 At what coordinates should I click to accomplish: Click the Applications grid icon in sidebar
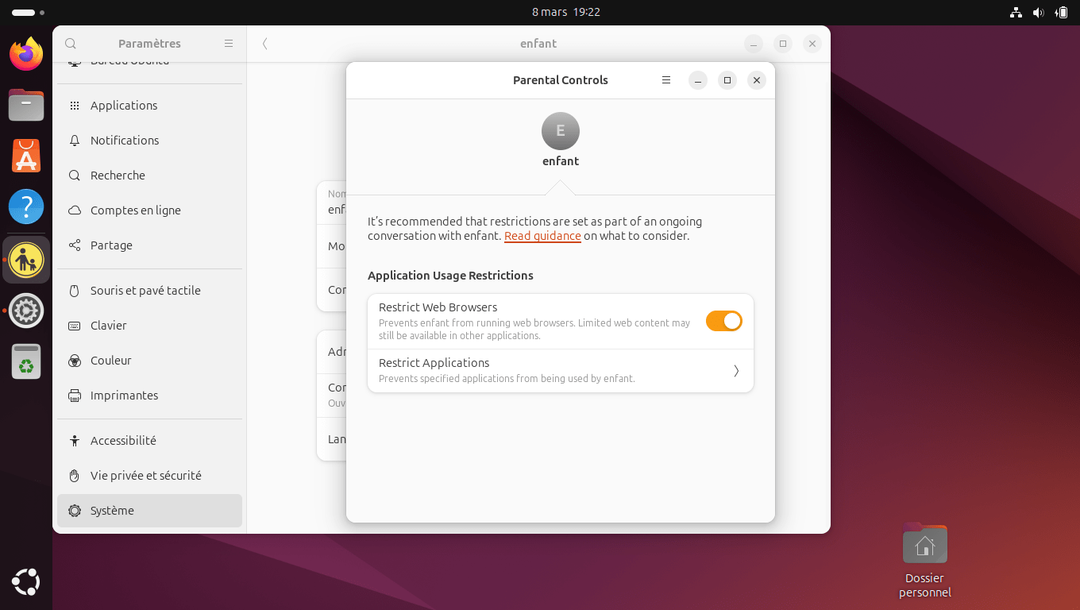[x=75, y=106]
